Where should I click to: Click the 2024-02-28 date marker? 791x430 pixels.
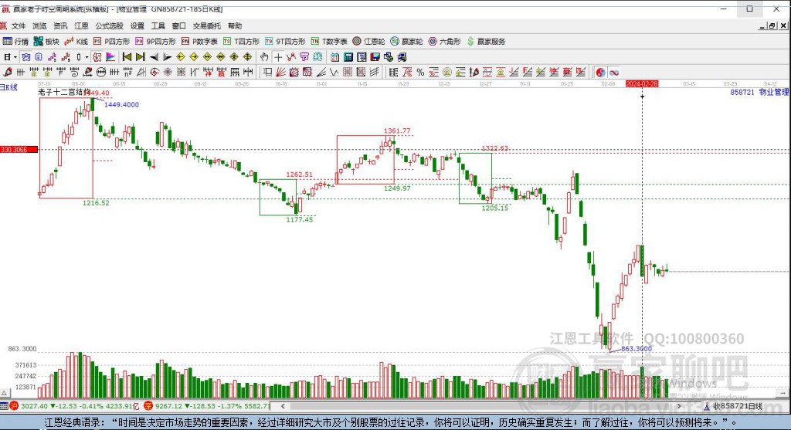click(x=642, y=83)
